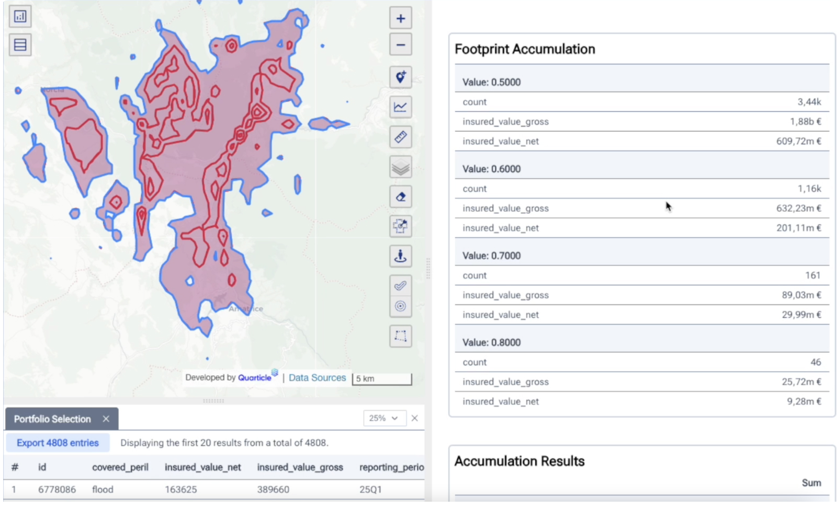
Task: Open the map layers tool
Action: [400, 168]
